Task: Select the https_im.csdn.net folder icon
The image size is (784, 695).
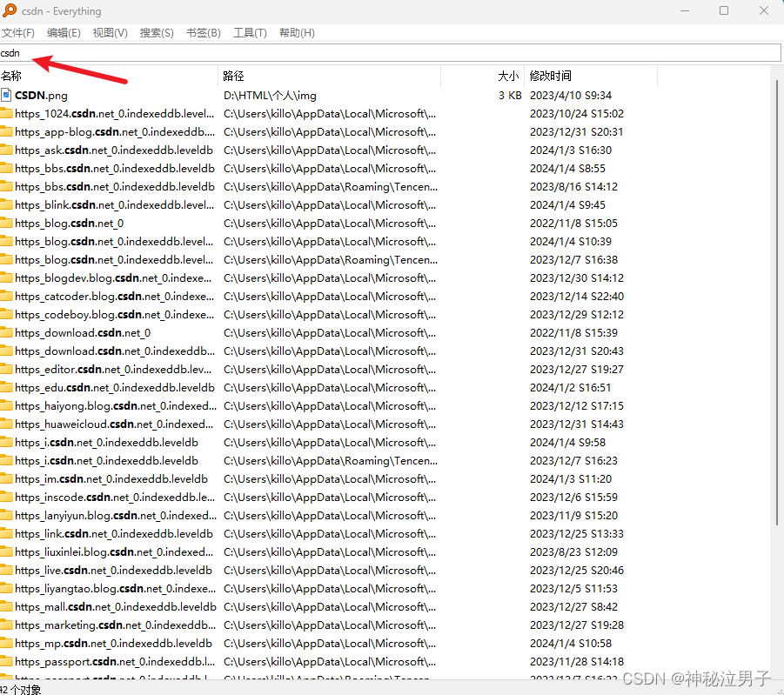Action: coord(6,478)
